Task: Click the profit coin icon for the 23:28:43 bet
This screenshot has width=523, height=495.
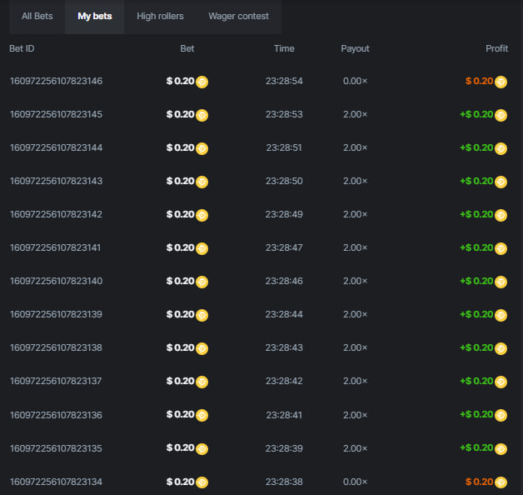Action: [x=501, y=348]
